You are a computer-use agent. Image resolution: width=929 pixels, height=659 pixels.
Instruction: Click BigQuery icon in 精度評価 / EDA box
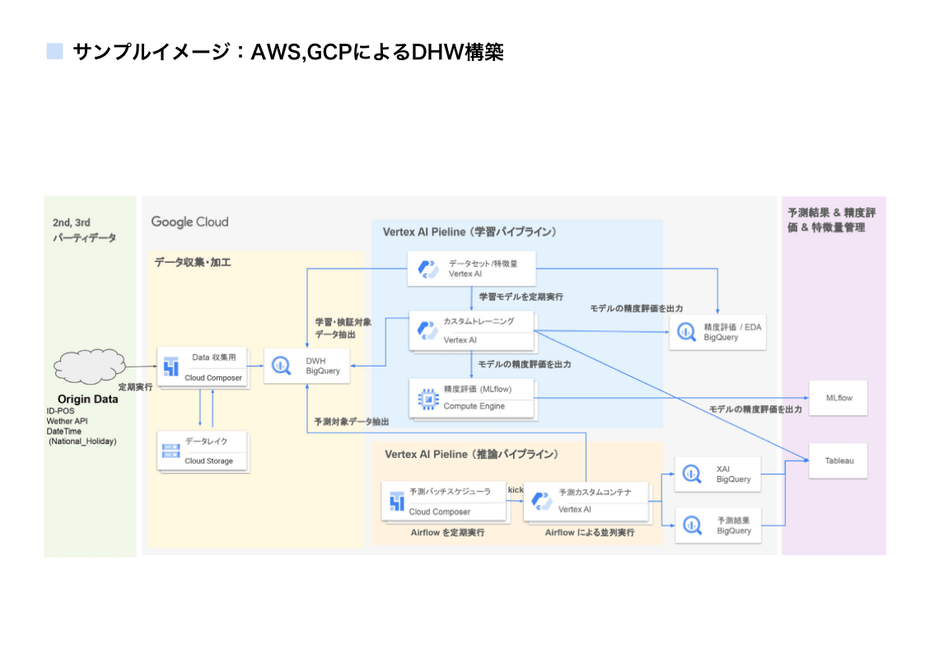pos(687,332)
